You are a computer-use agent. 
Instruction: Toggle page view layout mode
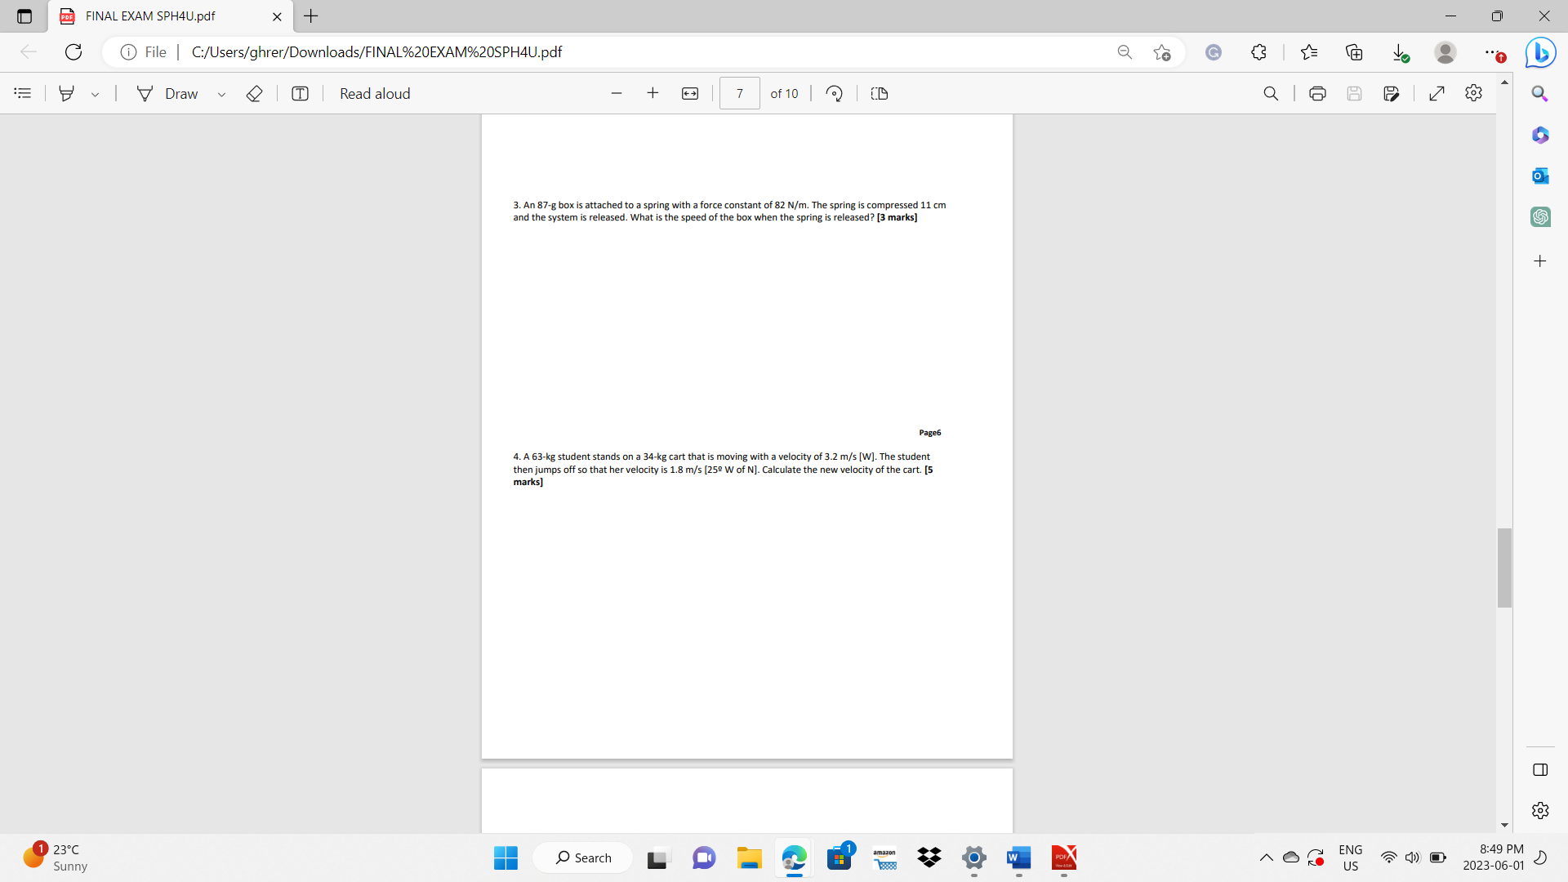tap(880, 93)
